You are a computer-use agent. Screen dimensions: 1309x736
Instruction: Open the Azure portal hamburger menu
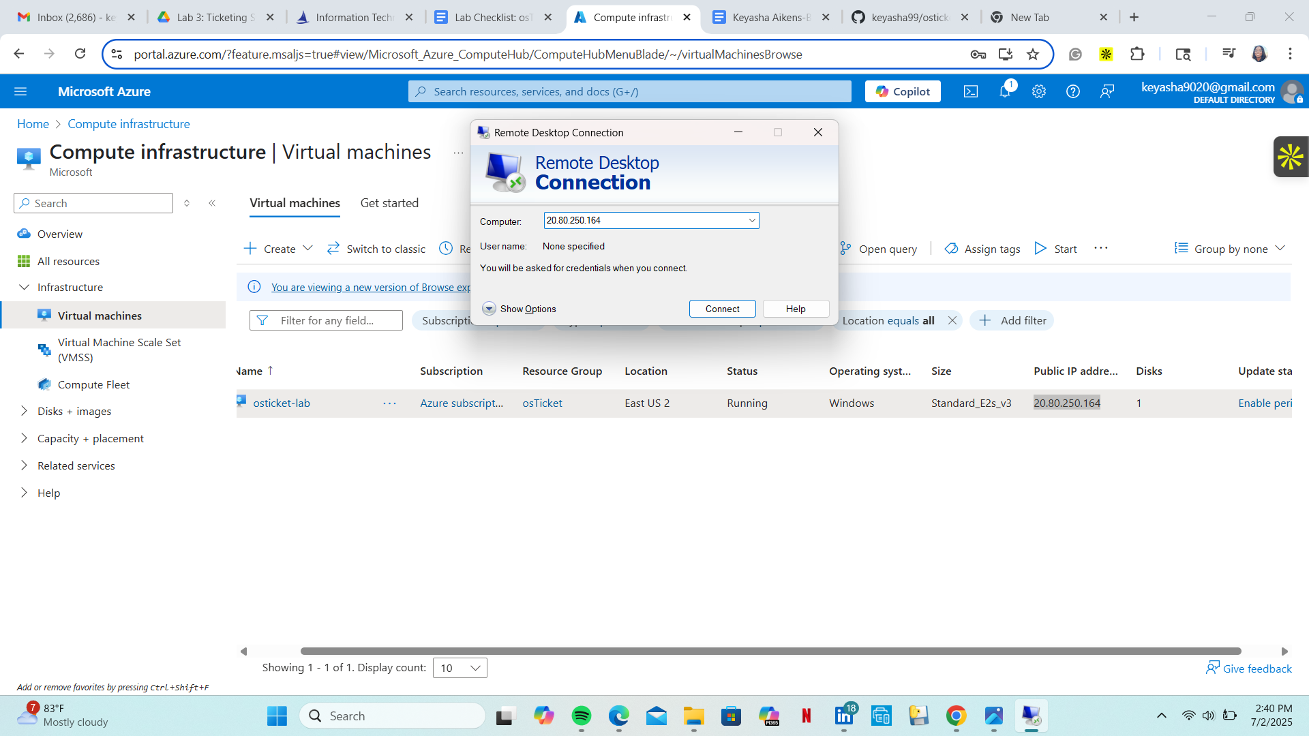20,91
